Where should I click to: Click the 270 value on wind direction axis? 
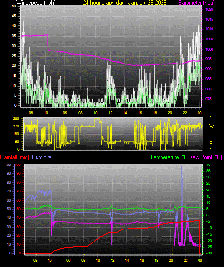click(16, 127)
